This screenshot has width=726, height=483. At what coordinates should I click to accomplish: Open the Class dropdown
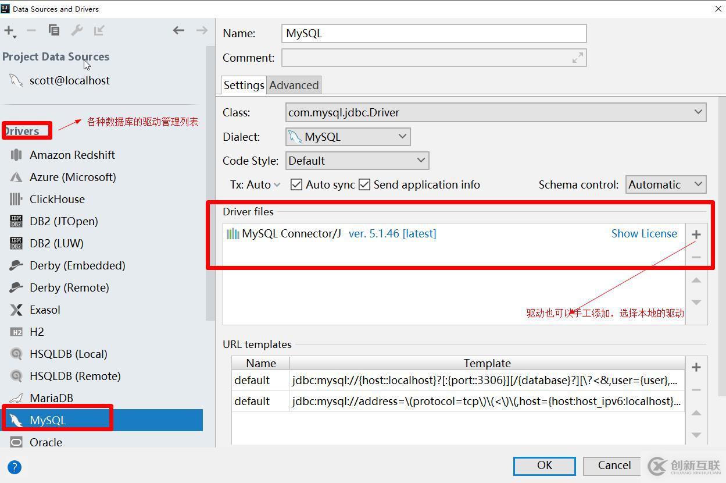[x=496, y=112]
